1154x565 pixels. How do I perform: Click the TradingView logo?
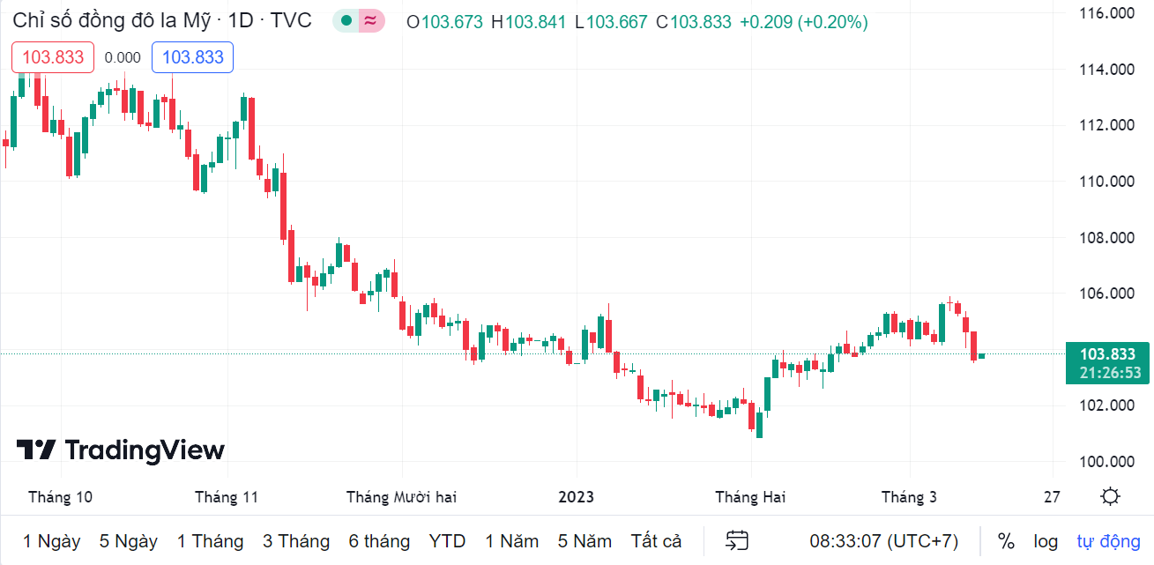[121, 450]
